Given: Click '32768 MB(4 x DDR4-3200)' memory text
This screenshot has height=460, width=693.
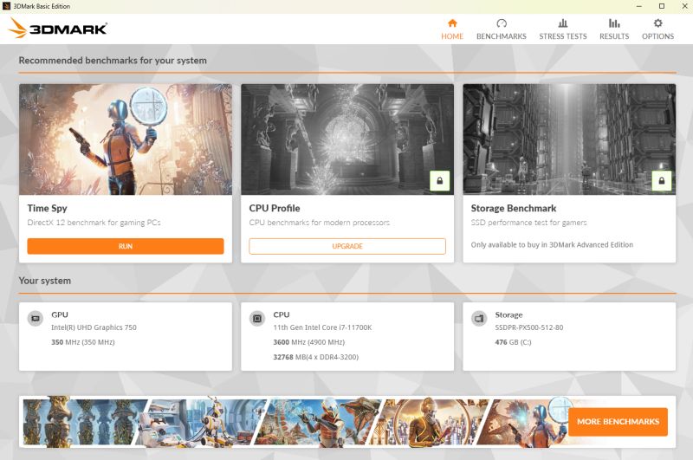Looking at the screenshot, I should 316,357.
